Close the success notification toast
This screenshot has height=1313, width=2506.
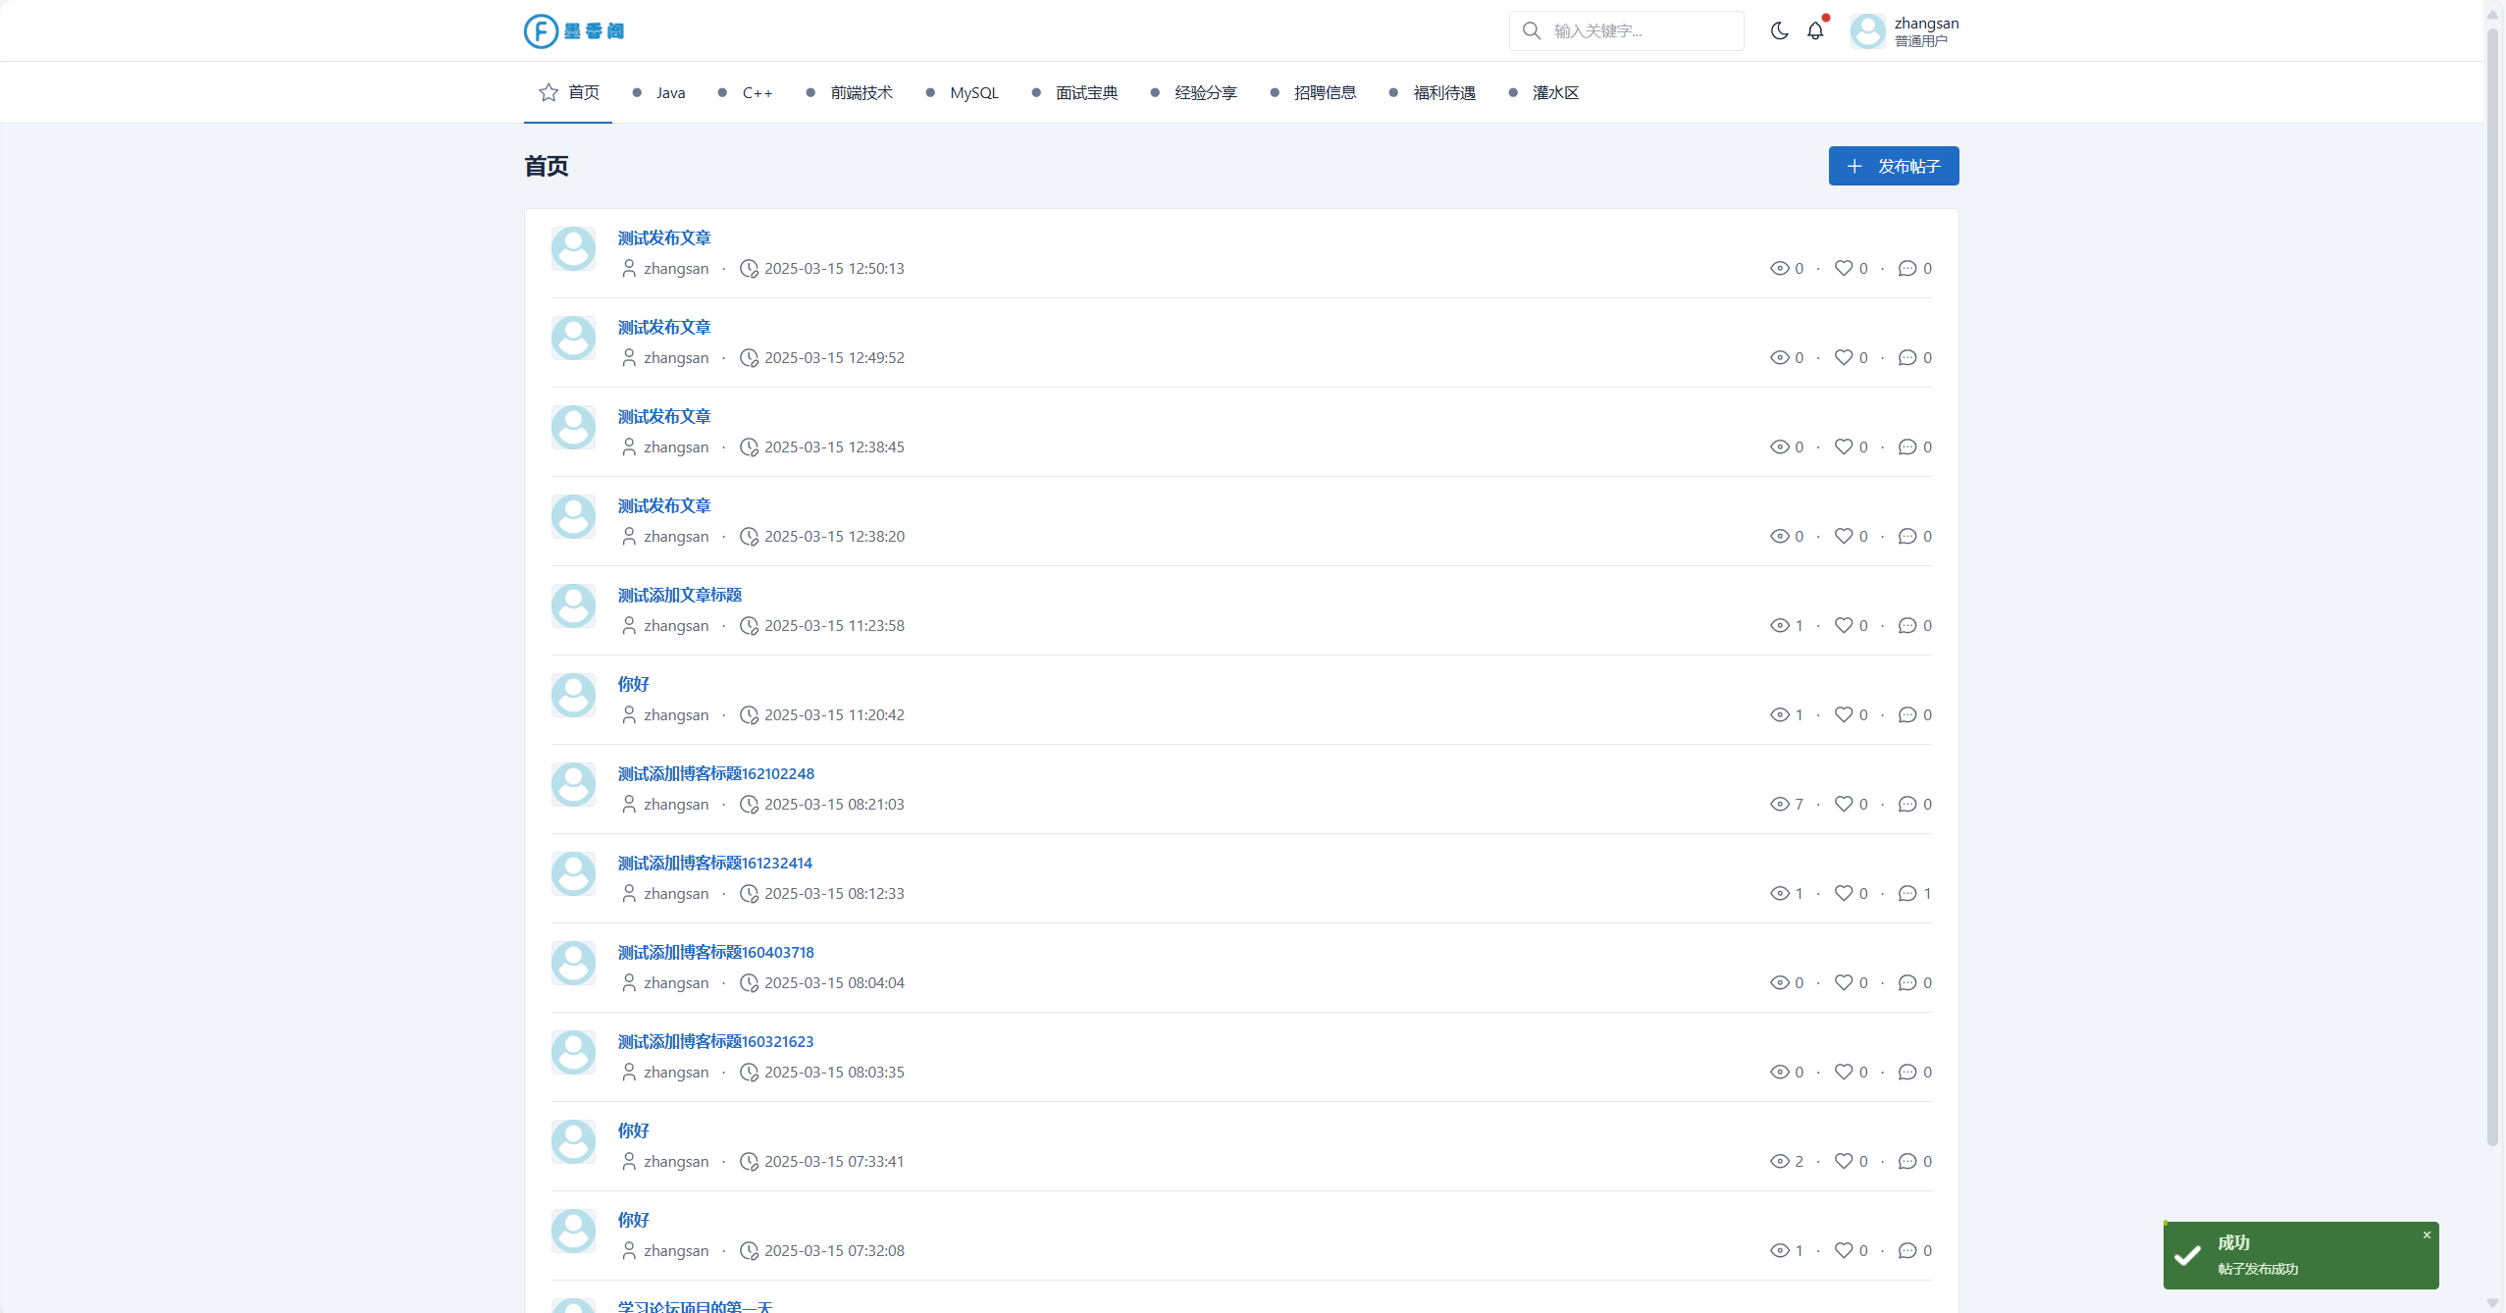[x=2427, y=1235]
